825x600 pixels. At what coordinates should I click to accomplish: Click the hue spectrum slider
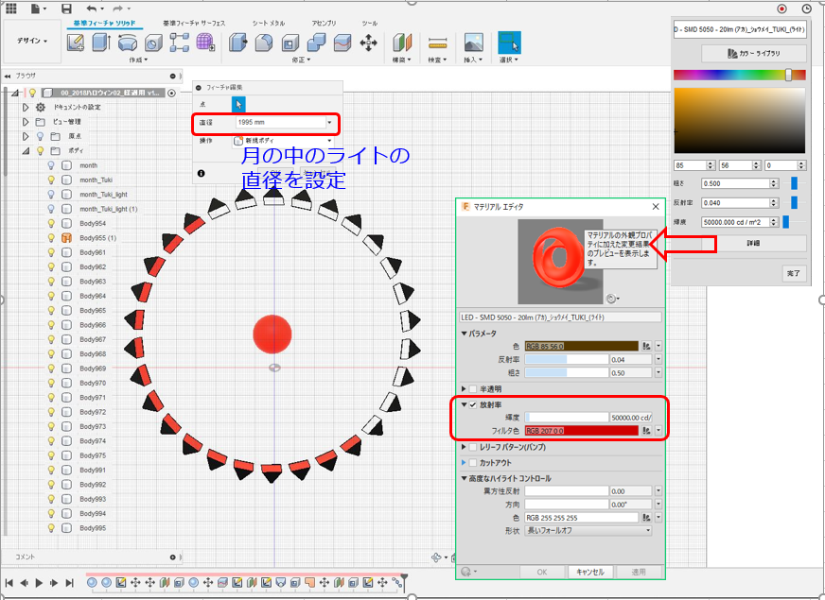(740, 75)
